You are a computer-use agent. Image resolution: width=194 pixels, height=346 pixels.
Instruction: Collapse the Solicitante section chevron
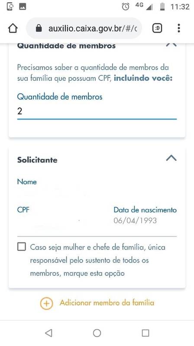tap(171, 158)
